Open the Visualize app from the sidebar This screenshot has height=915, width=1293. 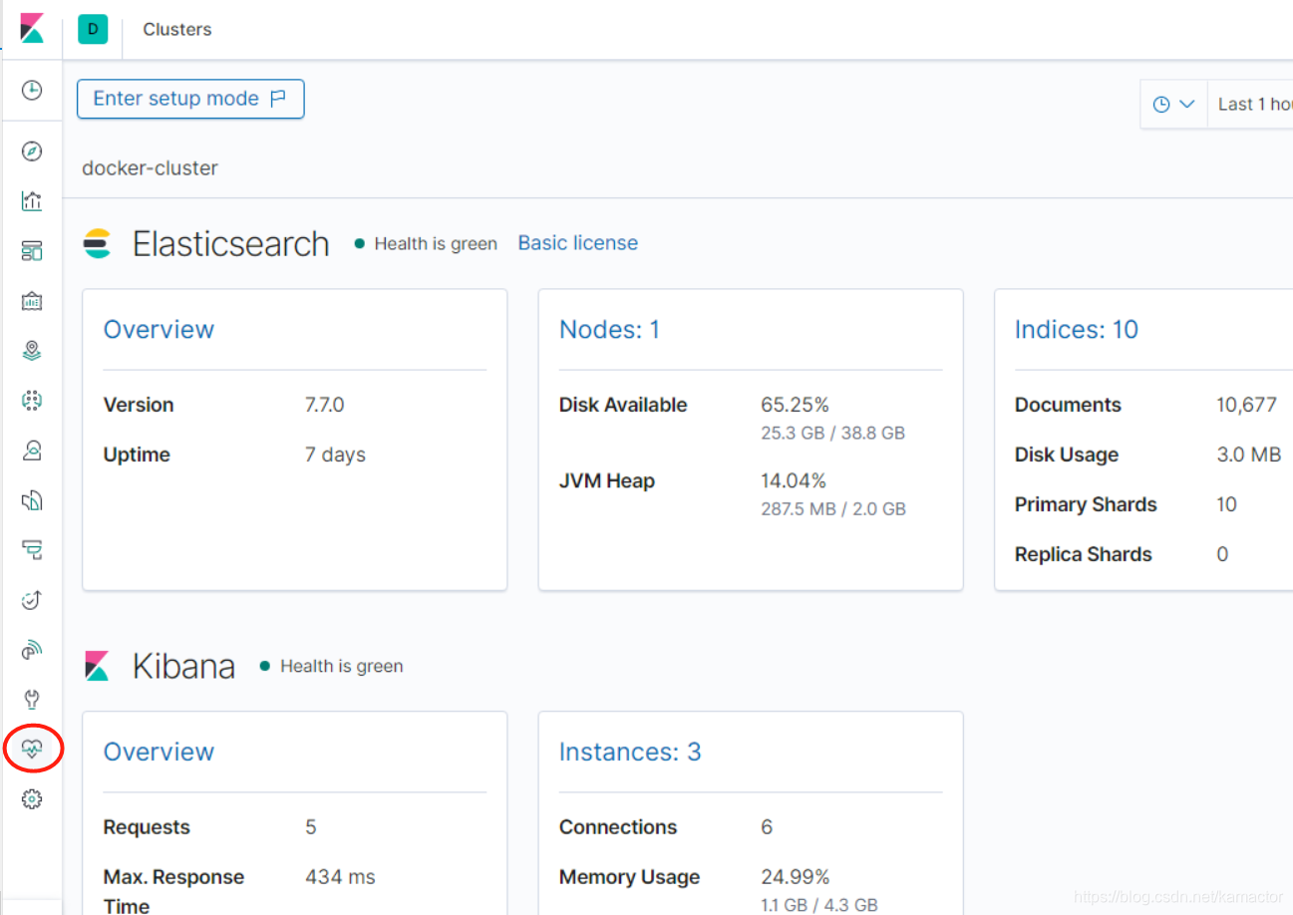coord(31,201)
